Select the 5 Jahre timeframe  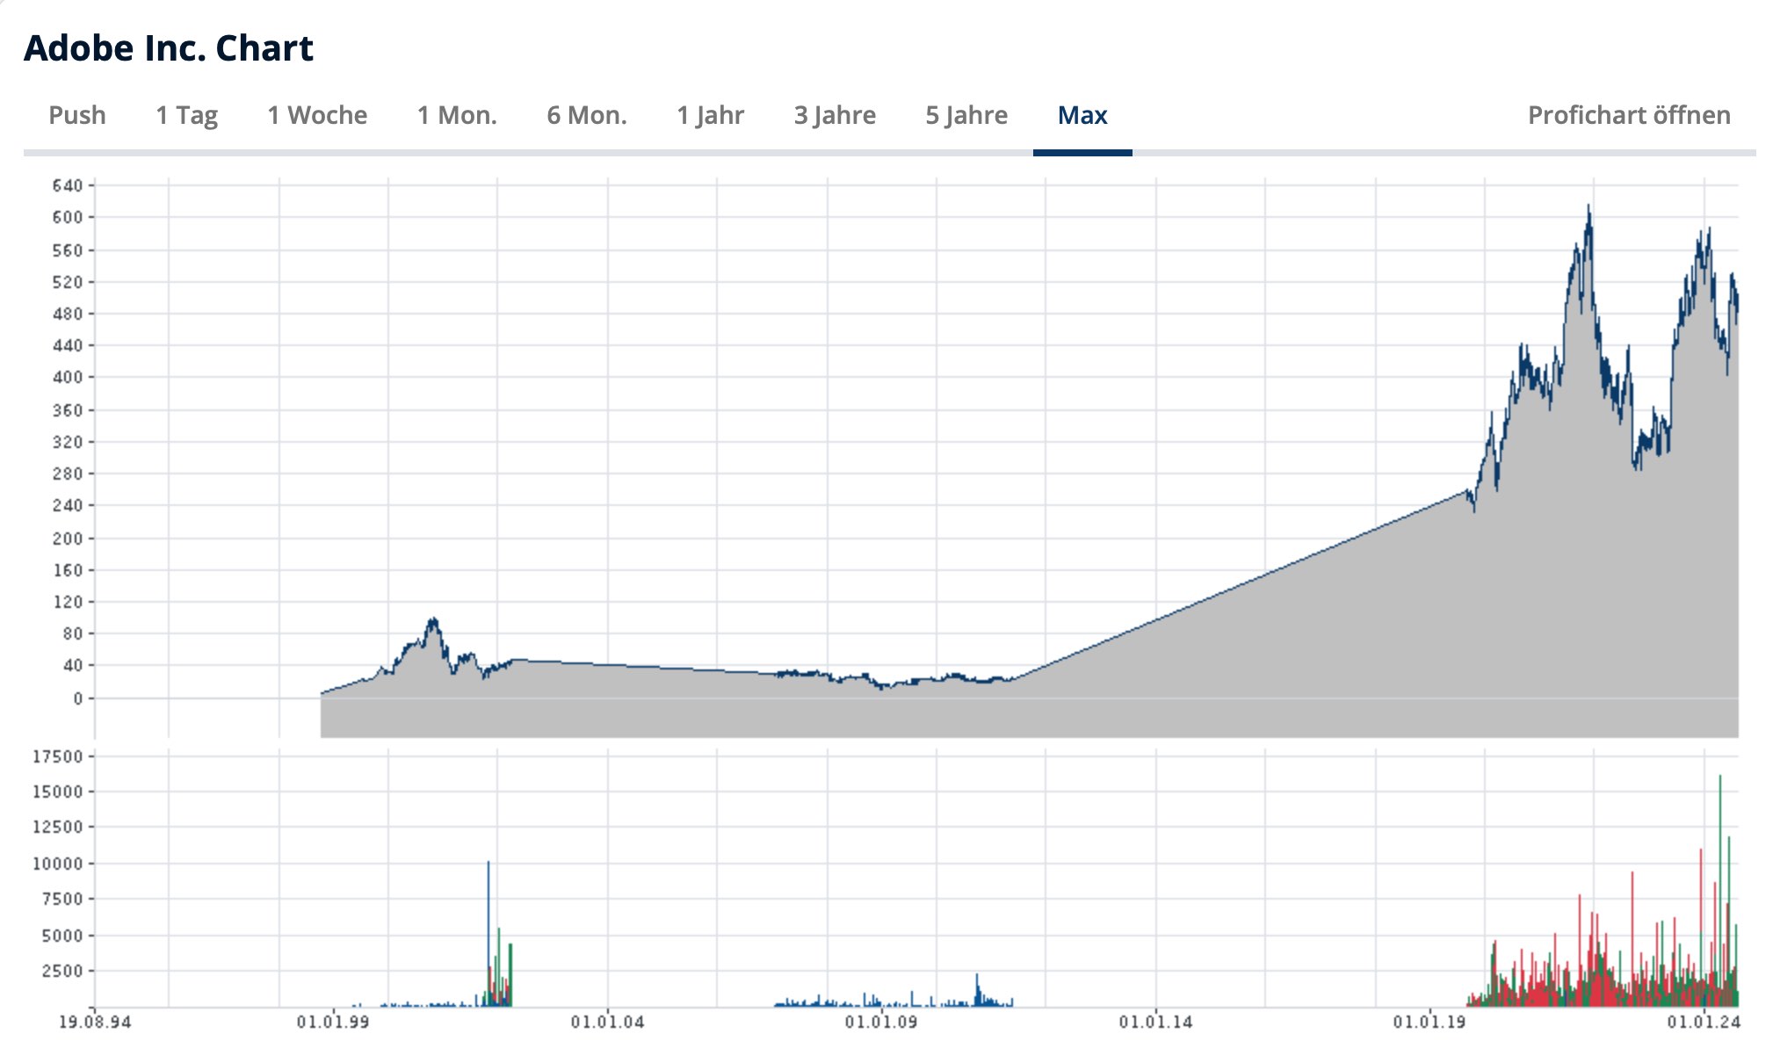click(966, 115)
